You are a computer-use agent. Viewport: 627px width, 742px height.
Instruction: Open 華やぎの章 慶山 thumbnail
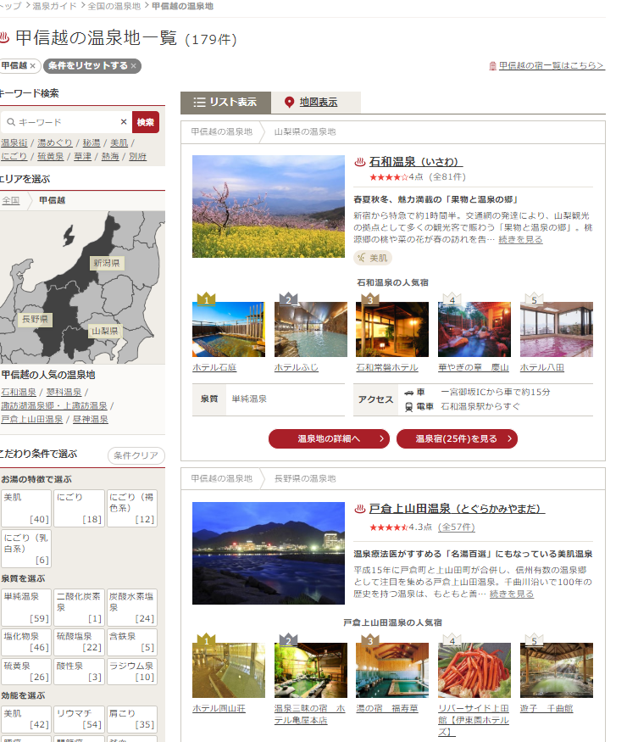474,329
